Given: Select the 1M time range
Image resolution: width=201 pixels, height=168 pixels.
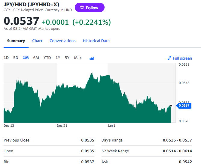Looking at the screenshot, I should [x=26, y=58].
